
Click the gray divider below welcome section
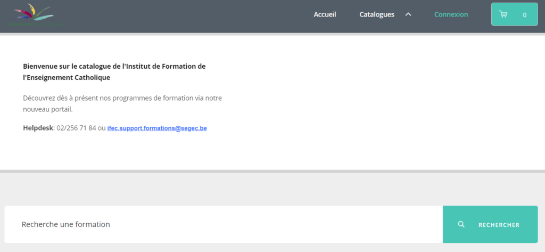[272, 171]
